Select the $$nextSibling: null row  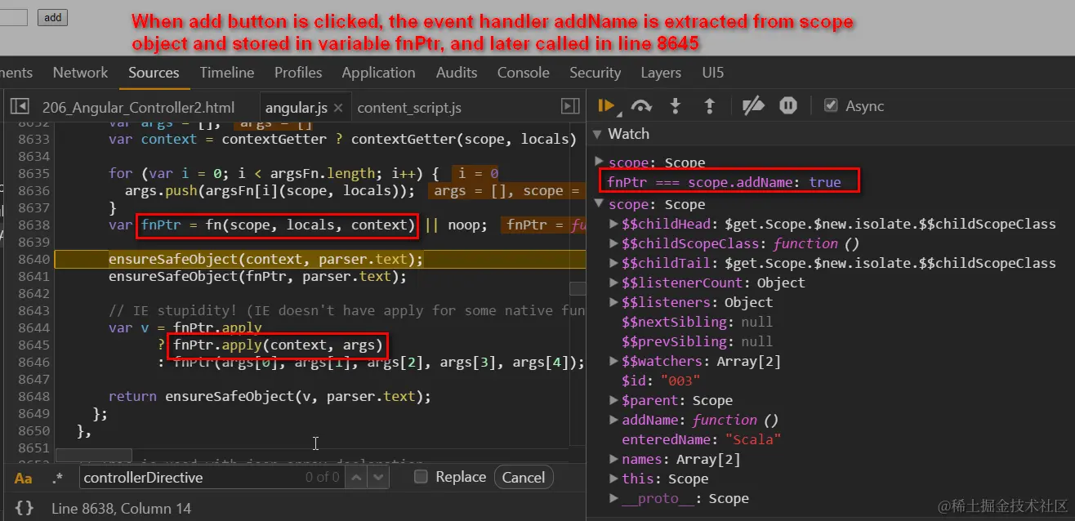click(x=697, y=323)
